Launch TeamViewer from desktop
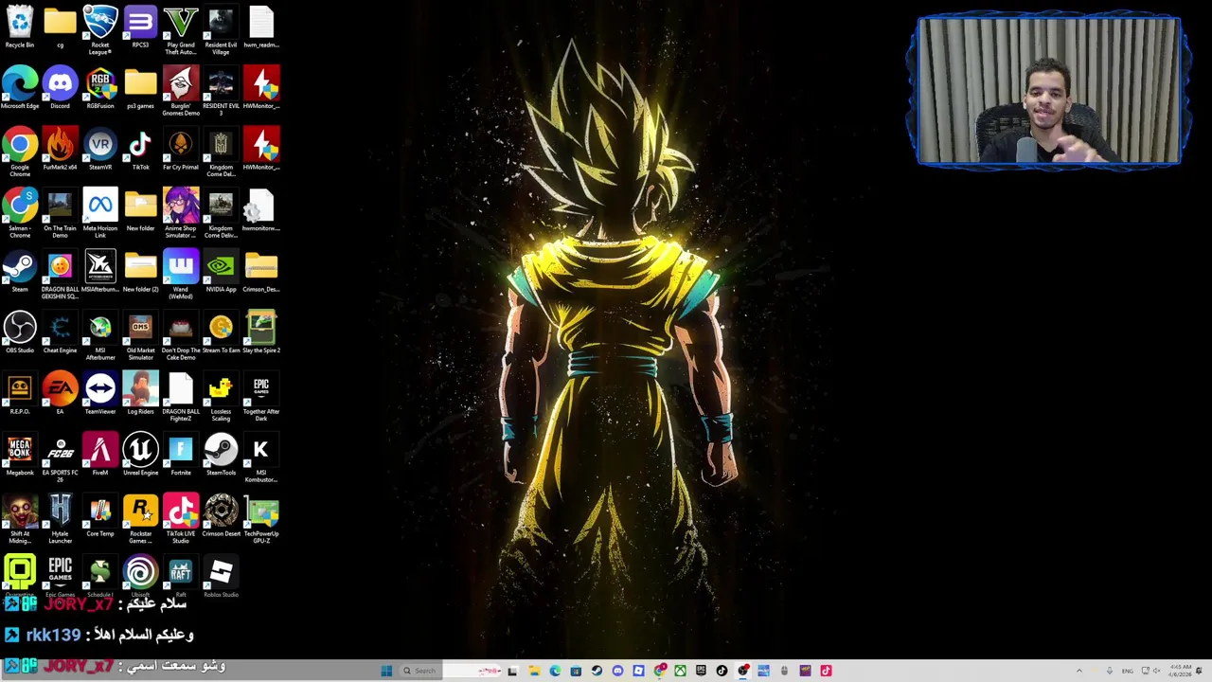This screenshot has width=1212, height=682. 100,394
